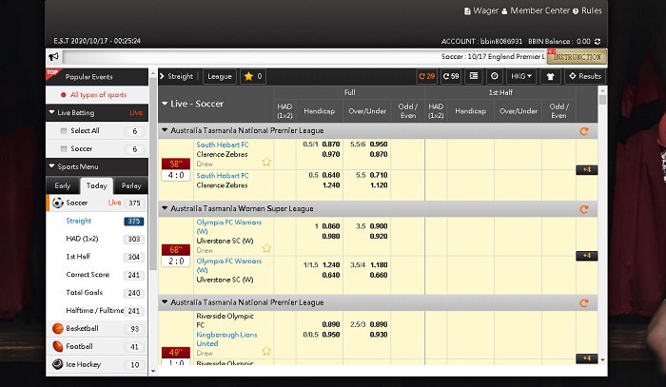Click the INSTRUCTION button
666x387 pixels.
coord(578,57)
